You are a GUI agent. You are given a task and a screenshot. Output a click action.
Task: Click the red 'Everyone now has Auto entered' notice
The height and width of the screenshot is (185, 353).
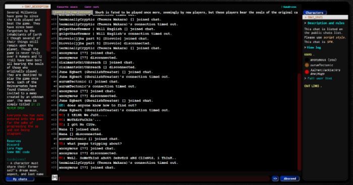click(x=25, y=125)
